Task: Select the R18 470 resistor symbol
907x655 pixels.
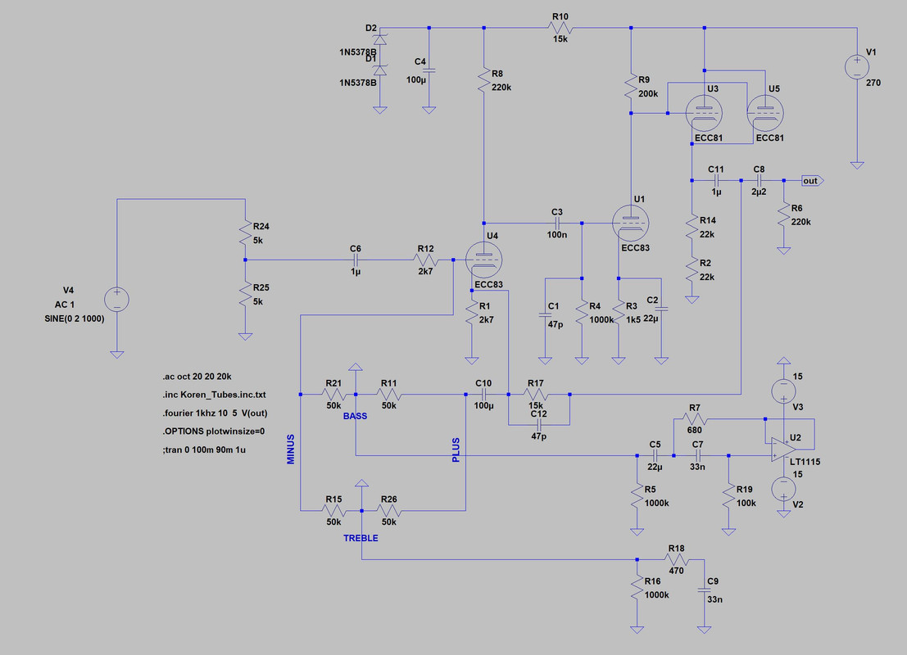Action: (676, 559)
